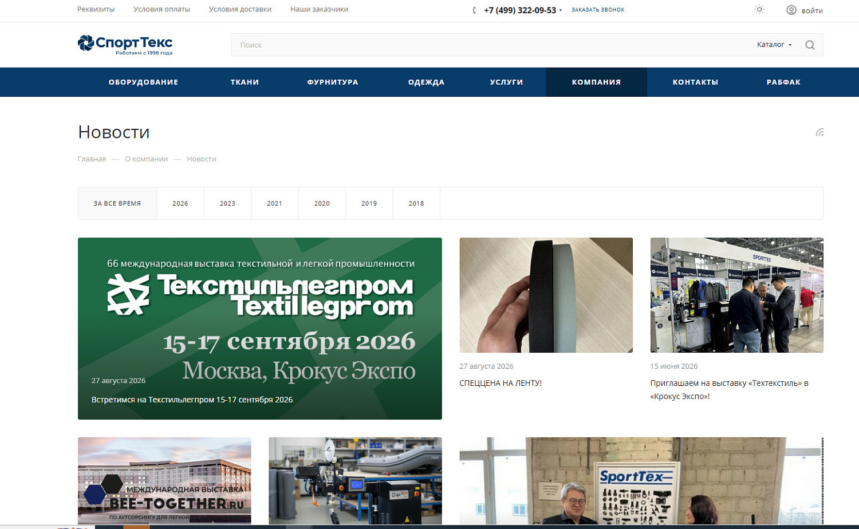The image size is (859, 529).
Task: Open the black and grey tape photo
Action: tap(546, 295)
